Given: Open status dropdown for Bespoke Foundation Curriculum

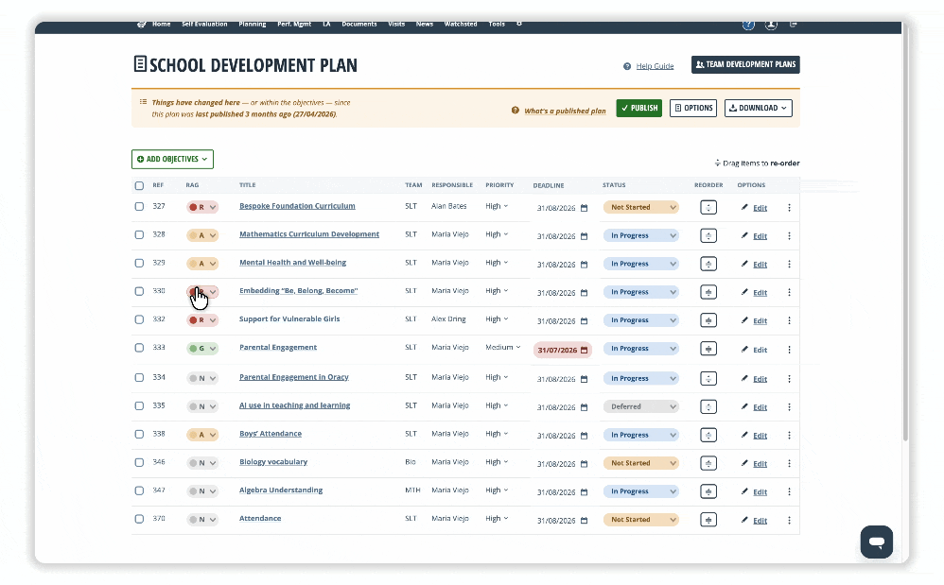Looking at the screenshot, I should click(641, 207).
